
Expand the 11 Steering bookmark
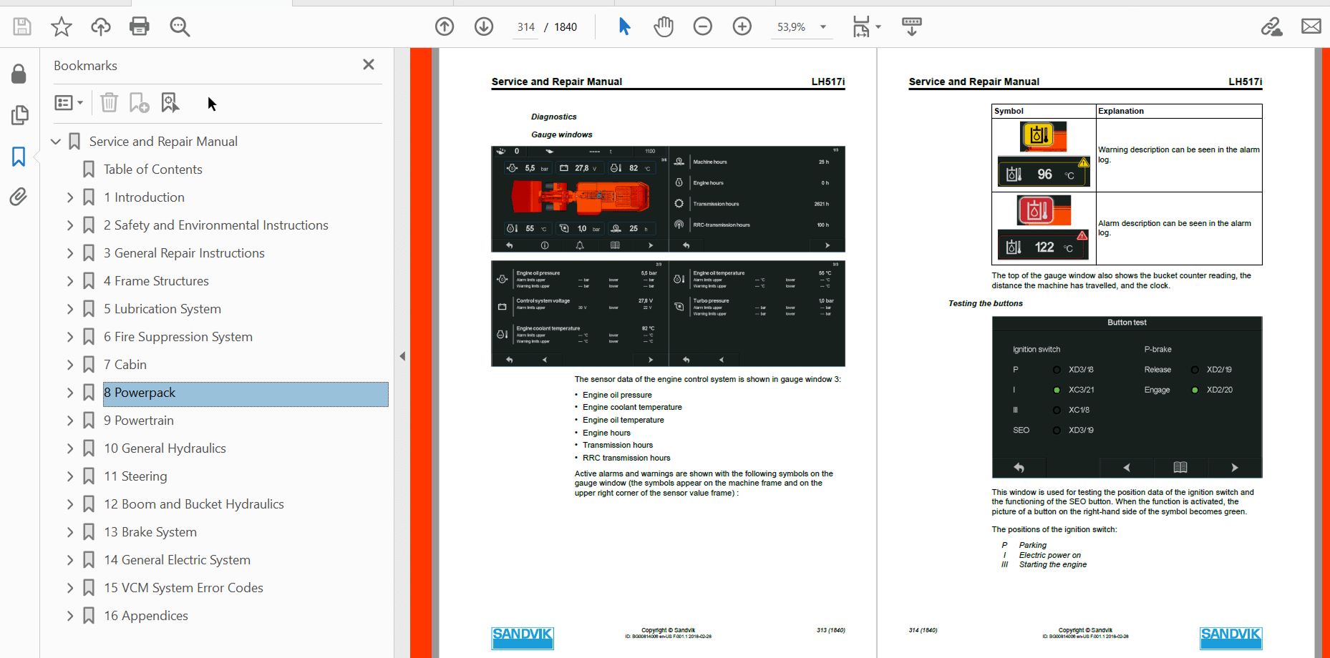click(x=70, y=476)
